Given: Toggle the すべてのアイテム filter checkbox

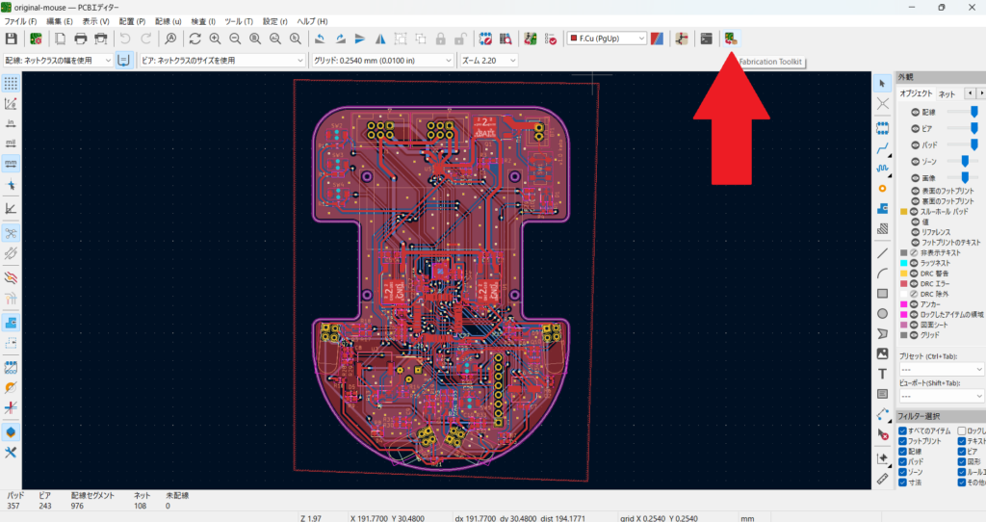Looking at the screenshot, I should click(x=902, y=431).
